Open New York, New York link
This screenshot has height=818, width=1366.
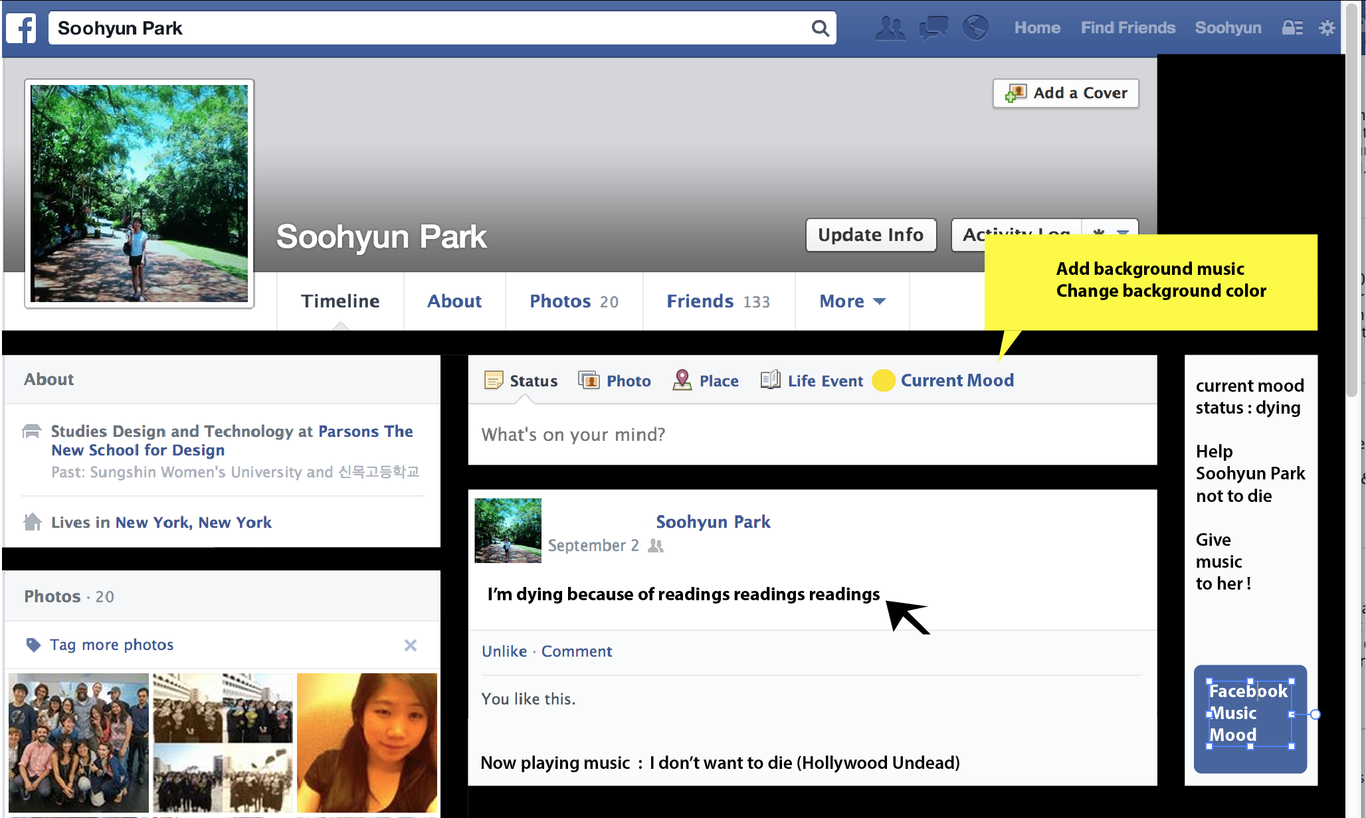point(193,523)
